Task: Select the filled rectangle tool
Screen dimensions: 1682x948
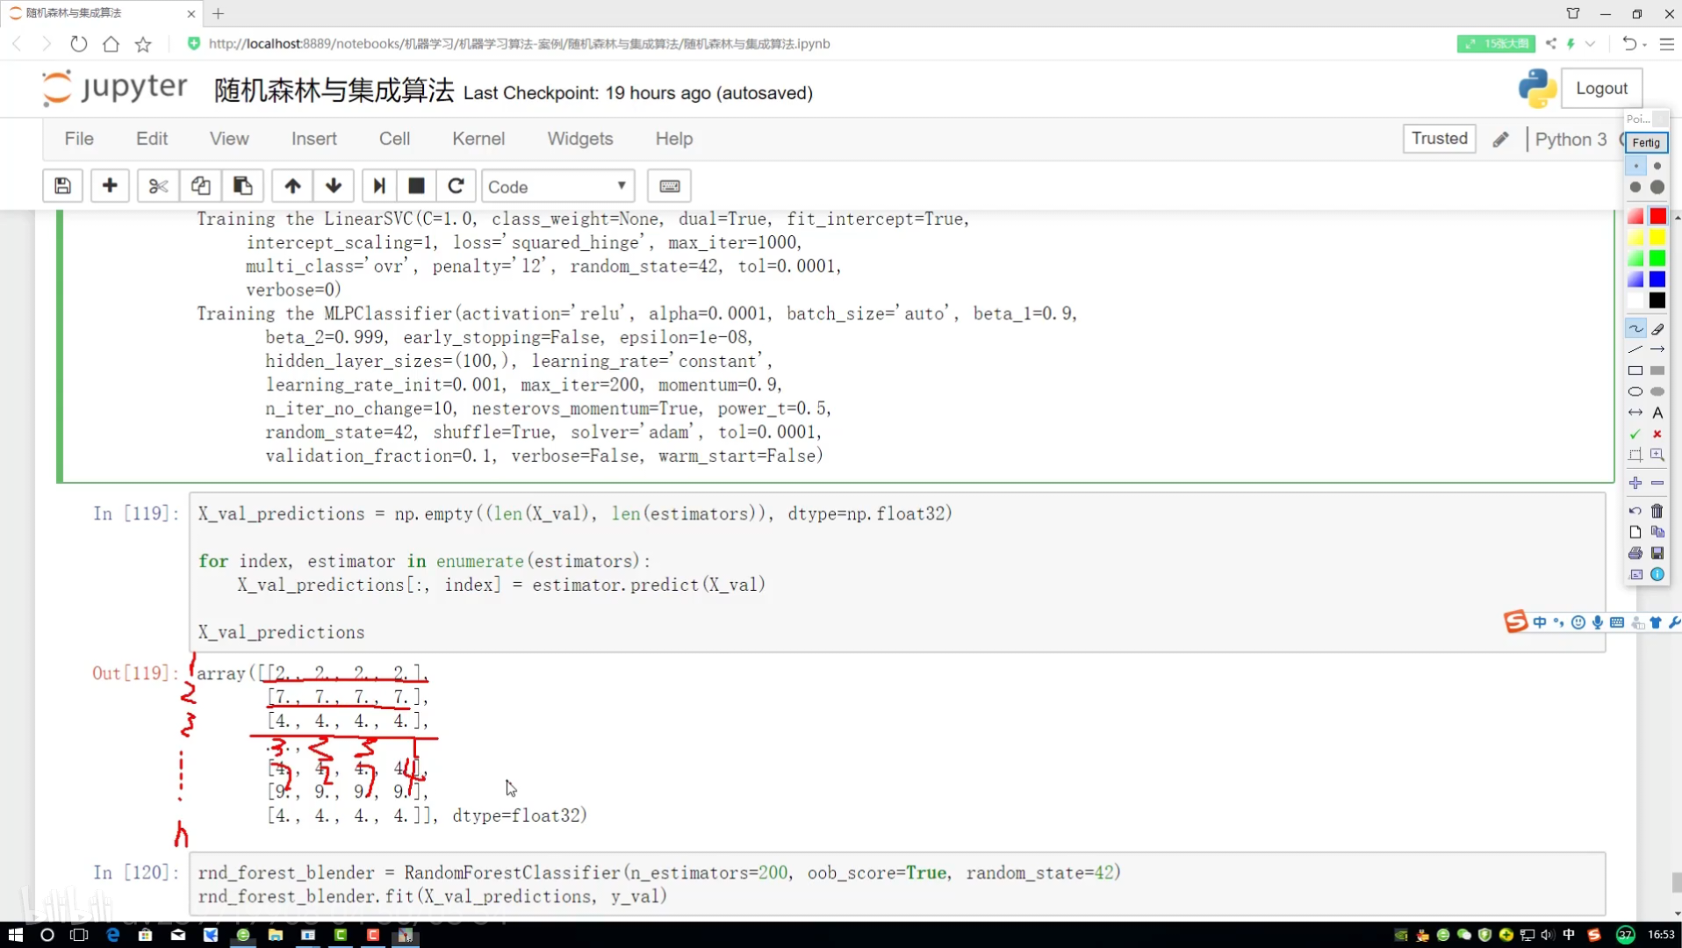Action: click(x=1657, y=370)
